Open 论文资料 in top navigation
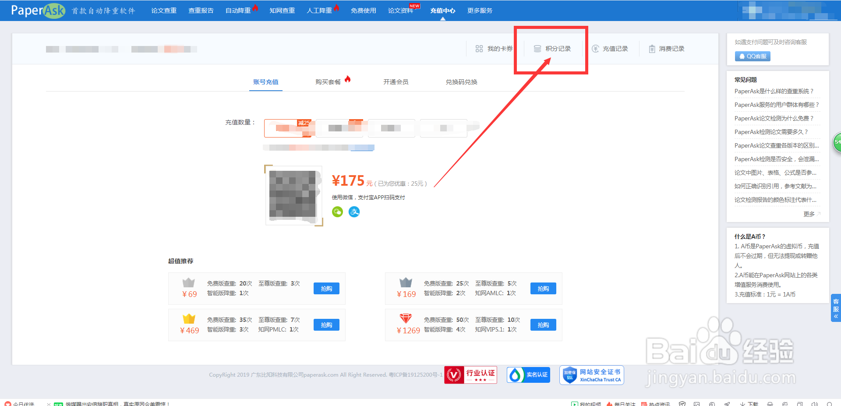Image resolution: width=841 pixels, height=406 pixels. (x=400, y=11)
